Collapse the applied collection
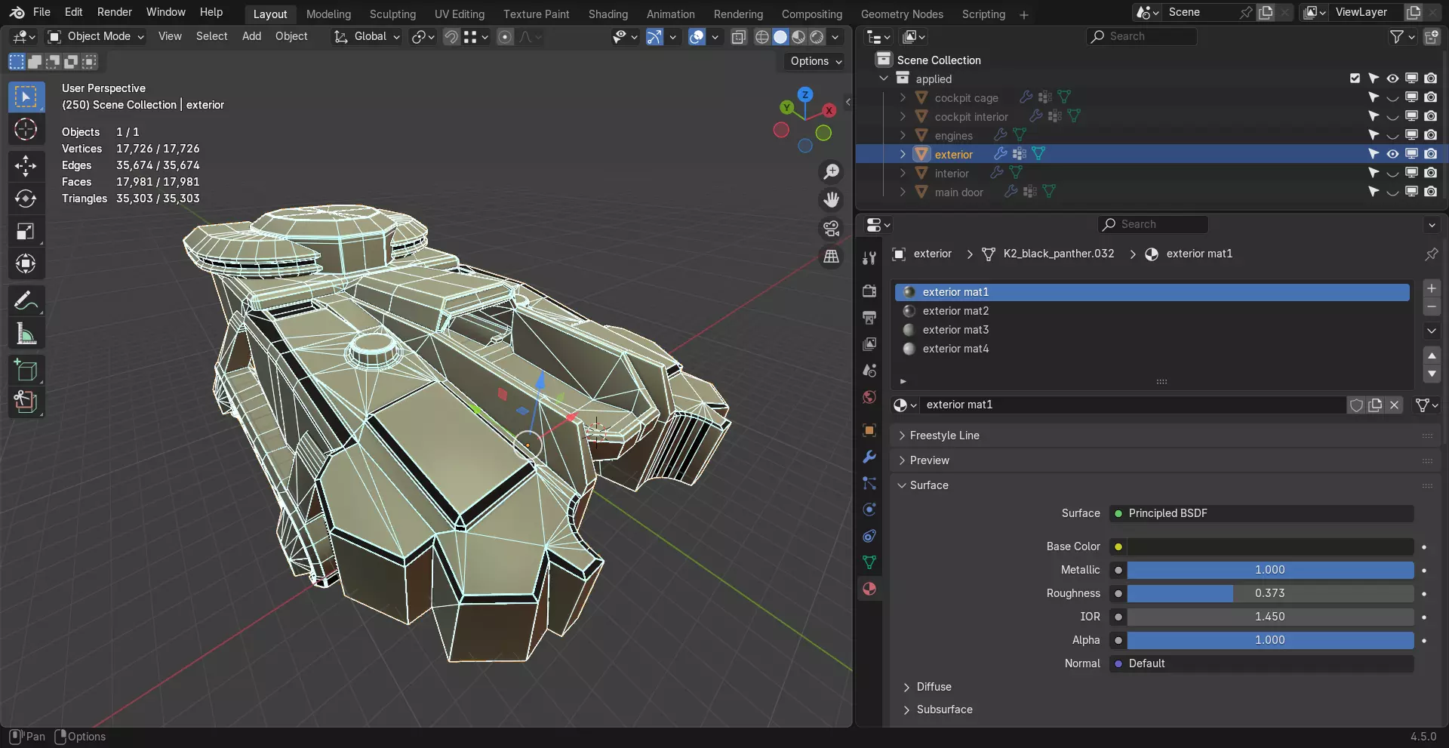Image resolution: width=1449 pixels, height=748 pixels. coord(884,78)
